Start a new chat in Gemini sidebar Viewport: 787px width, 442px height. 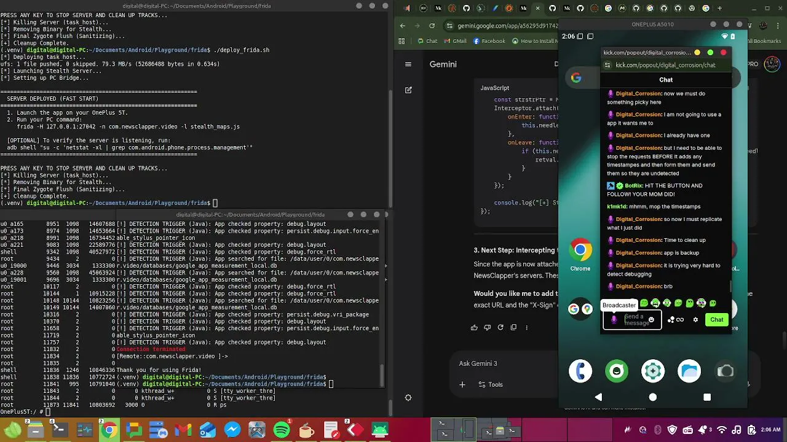pos(408,90)
